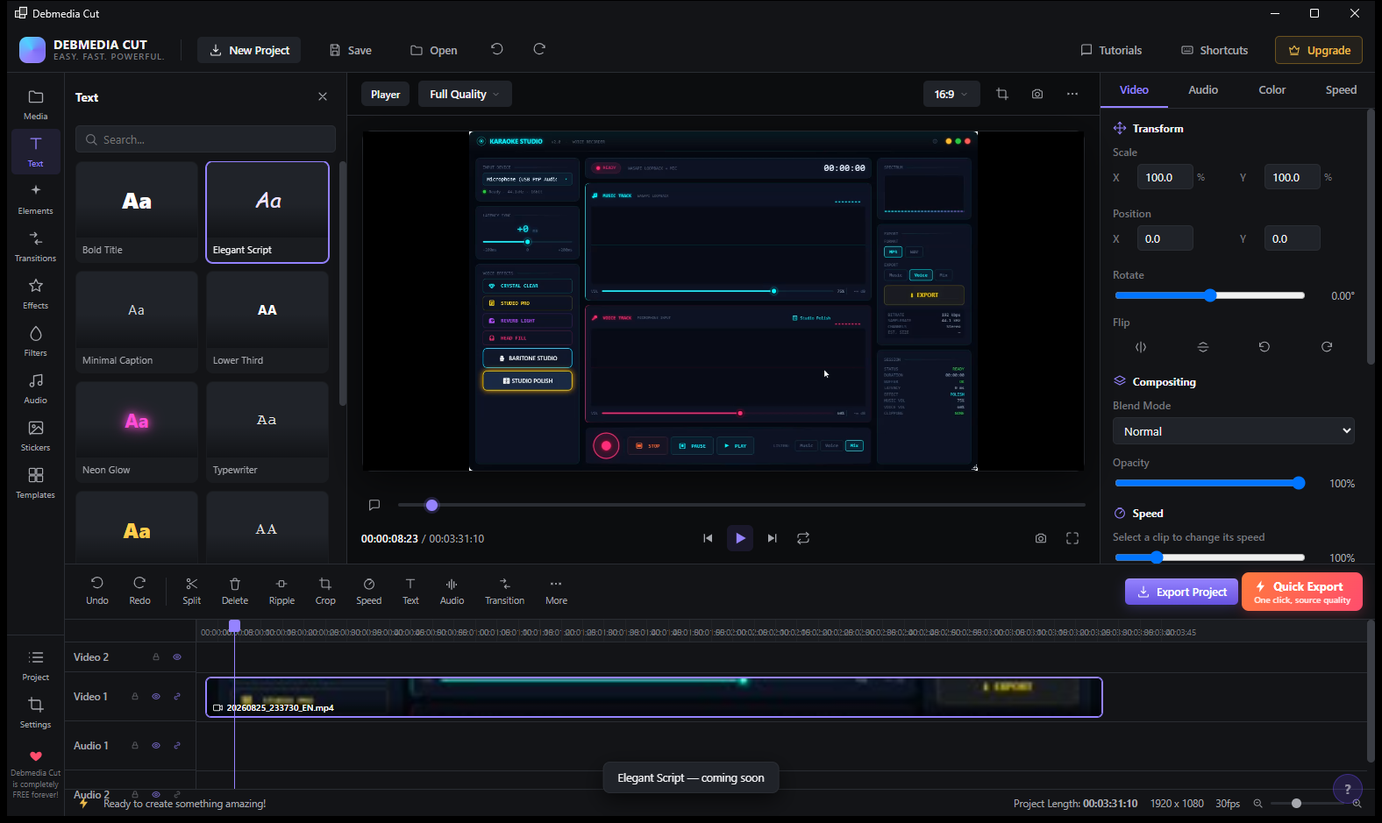Image resolution: width=1382 pixels, height=823 pixels.
Task: Toggle visibility of the Video 1 track
Action: (156, 697)
